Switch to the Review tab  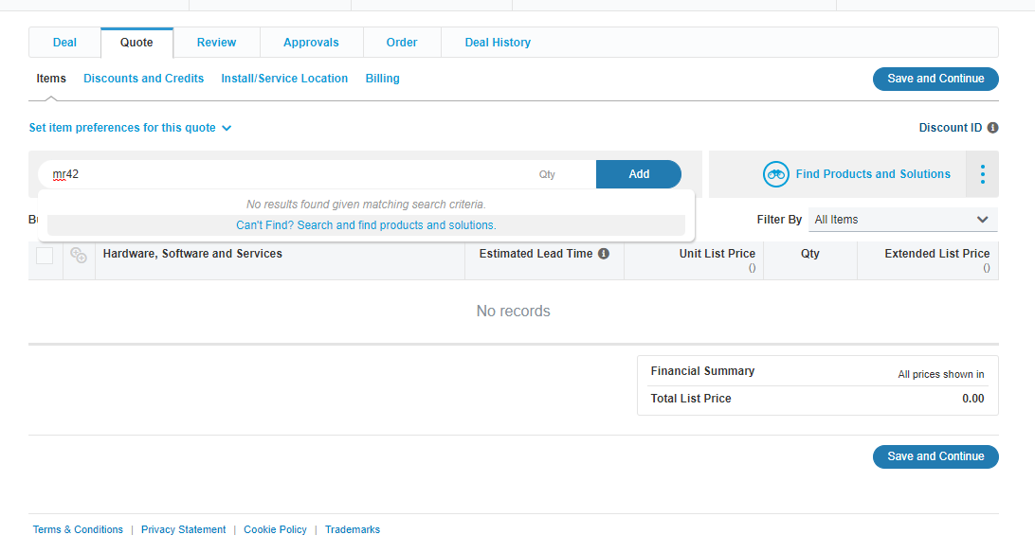(216, 42)
